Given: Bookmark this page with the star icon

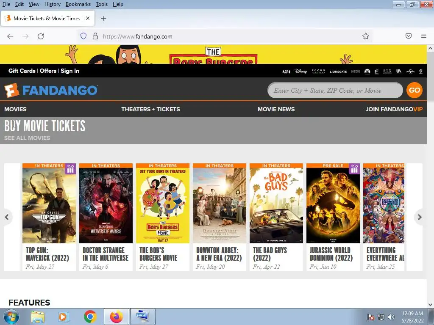Looking at the screenshot, I should click(x=366, y=36).
